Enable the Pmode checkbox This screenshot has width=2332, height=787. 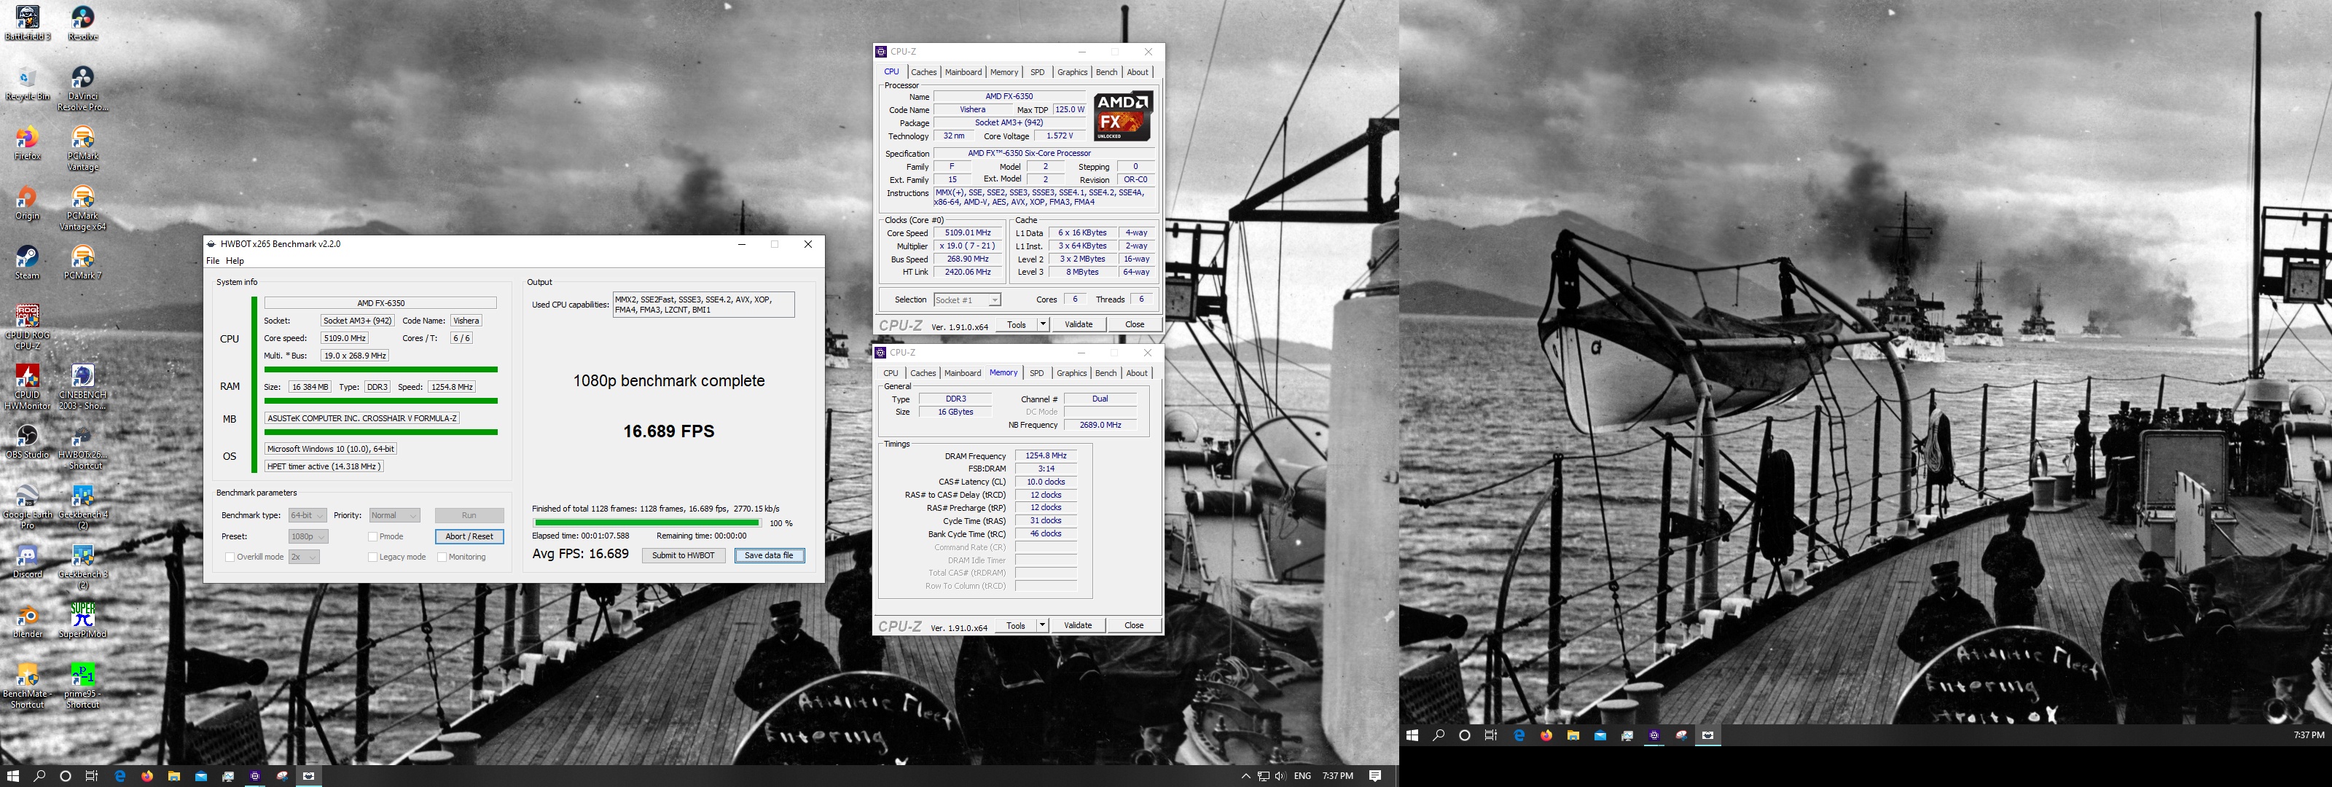click(x=372, y=536)
